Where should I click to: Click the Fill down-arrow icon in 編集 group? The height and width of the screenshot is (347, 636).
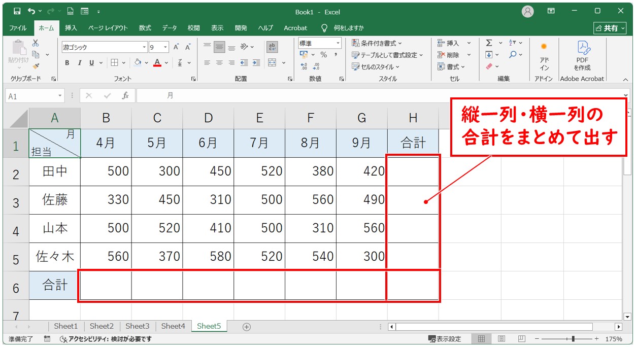coord(489,55)
